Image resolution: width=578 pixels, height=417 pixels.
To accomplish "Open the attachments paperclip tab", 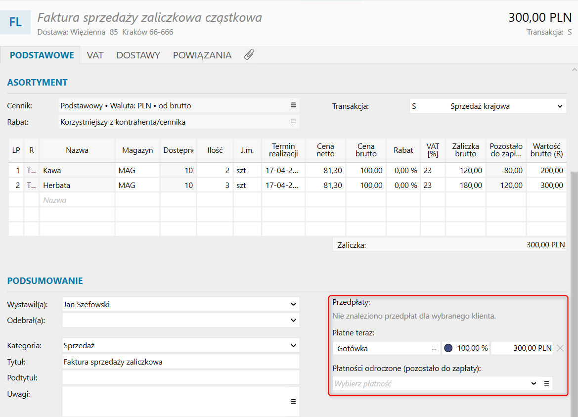I will pyautogui.click(x=249, y=55).
